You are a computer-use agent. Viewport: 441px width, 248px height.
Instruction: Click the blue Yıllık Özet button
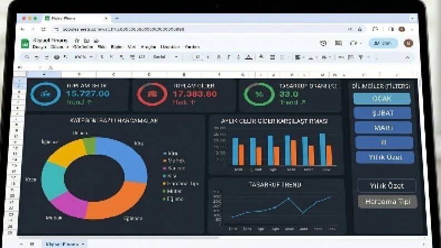tap(385, 157)
